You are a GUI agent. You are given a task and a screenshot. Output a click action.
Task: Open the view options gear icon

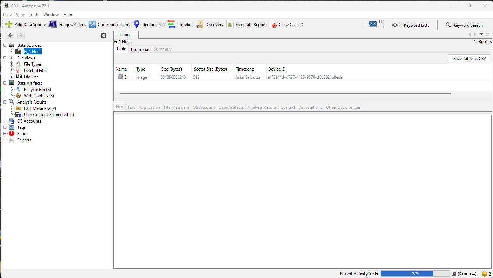[x=103, y=35]
